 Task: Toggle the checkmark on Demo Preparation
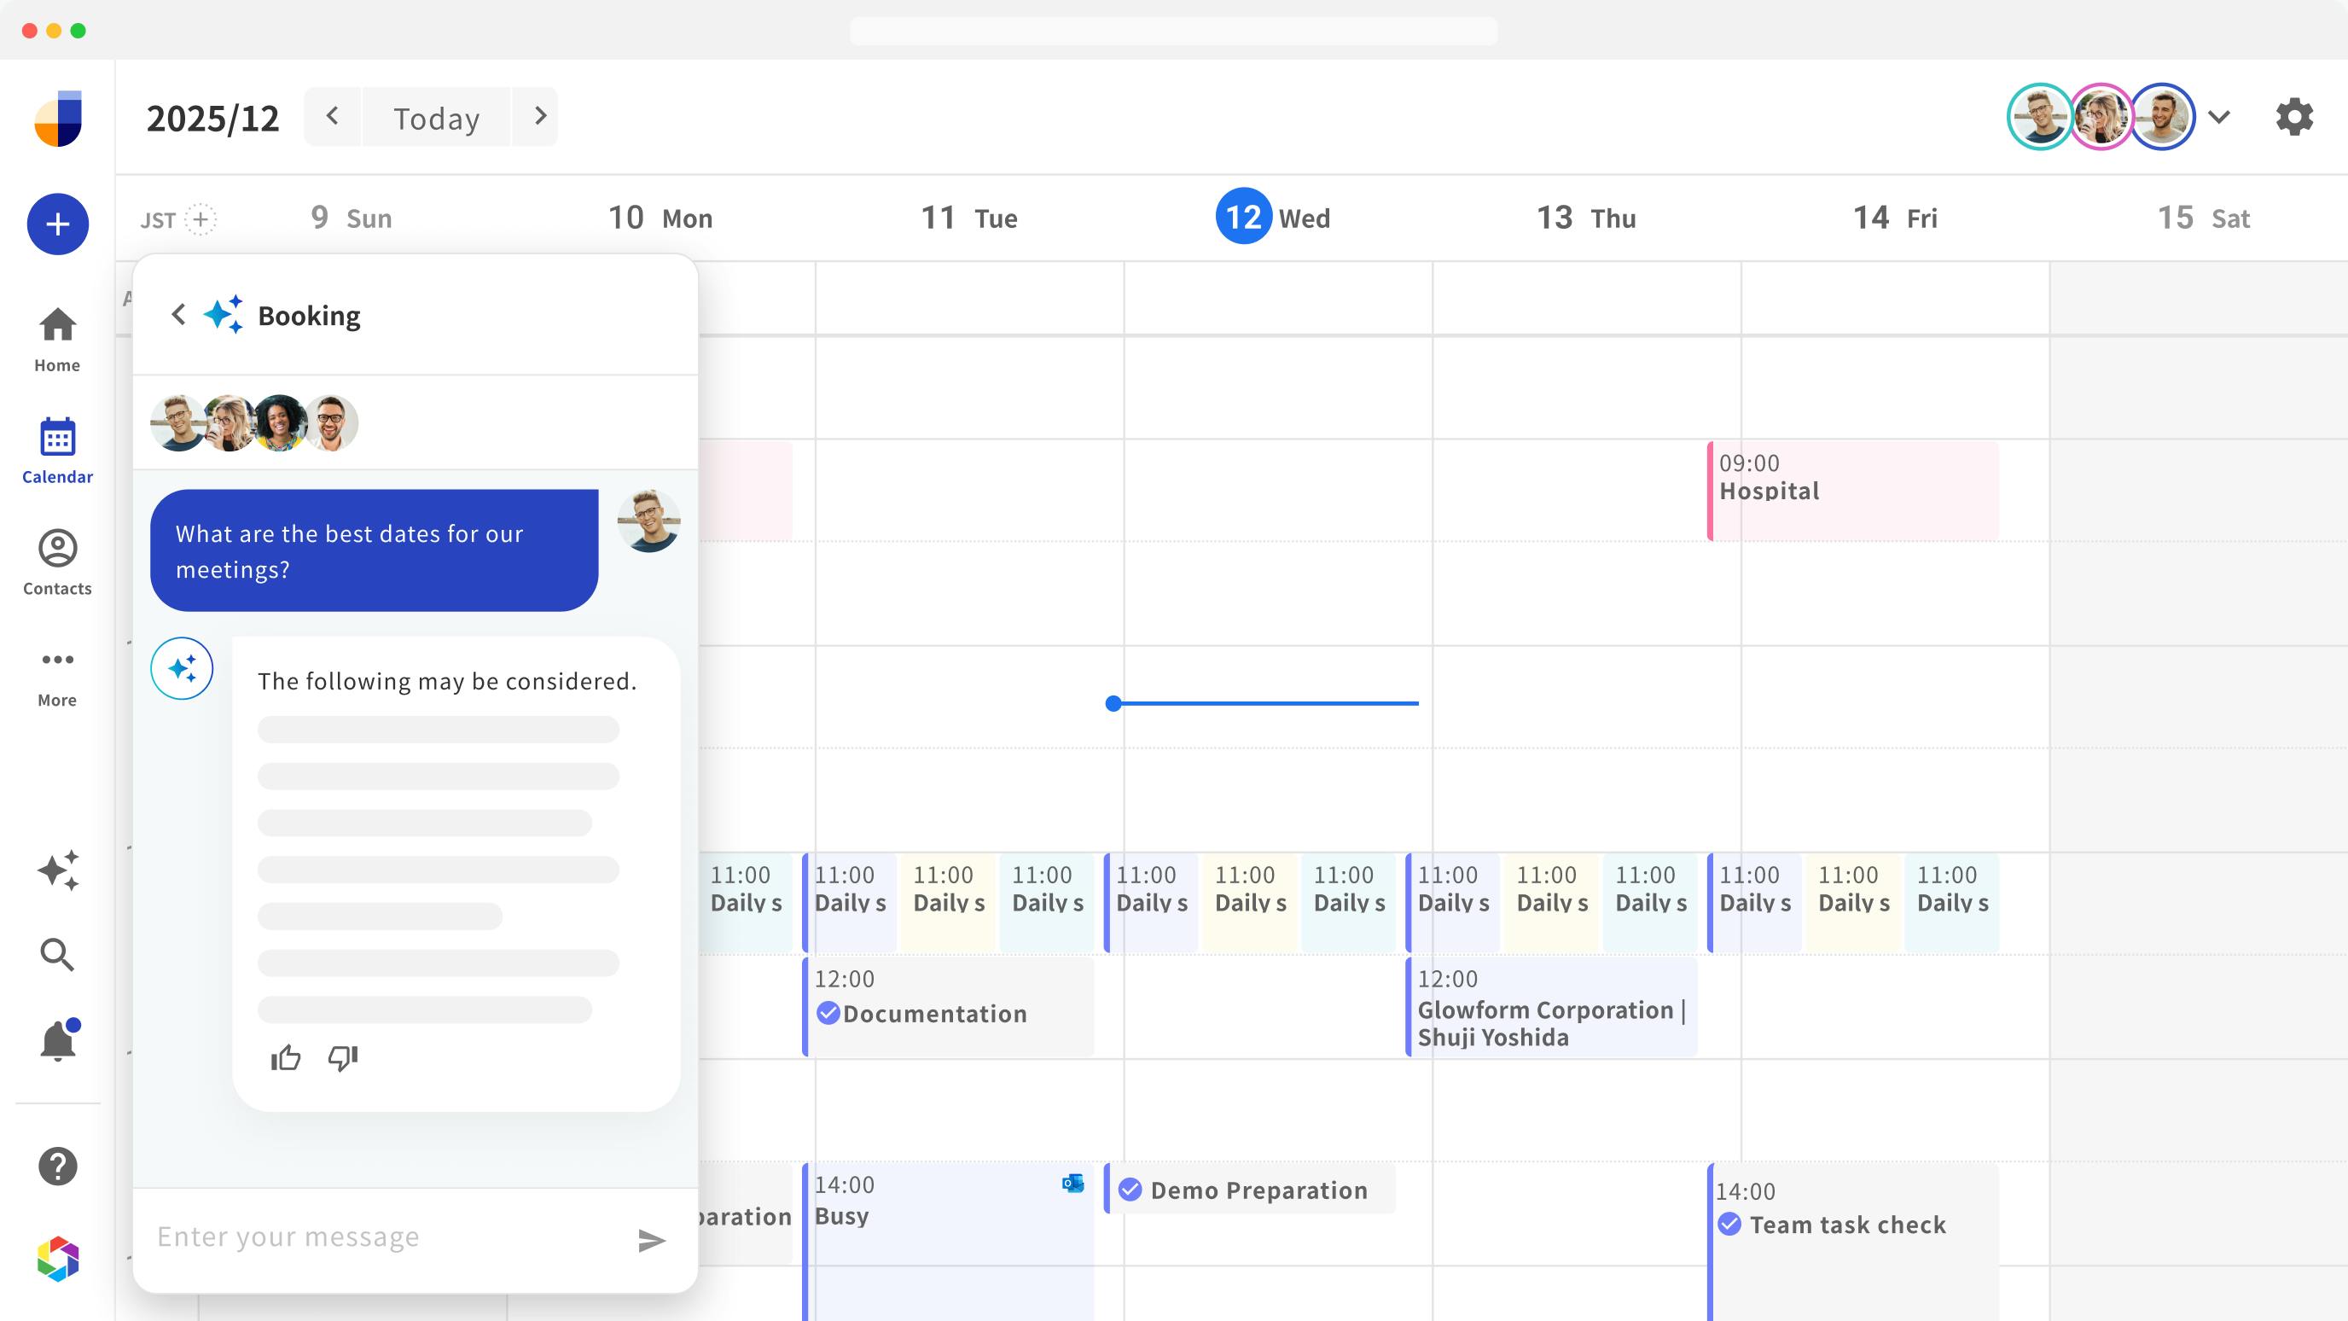[1130, 1189]
